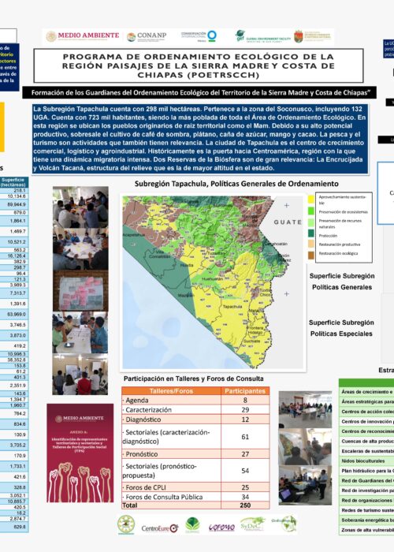
Task: Click the participant count 54
Action: coord(245,471)
